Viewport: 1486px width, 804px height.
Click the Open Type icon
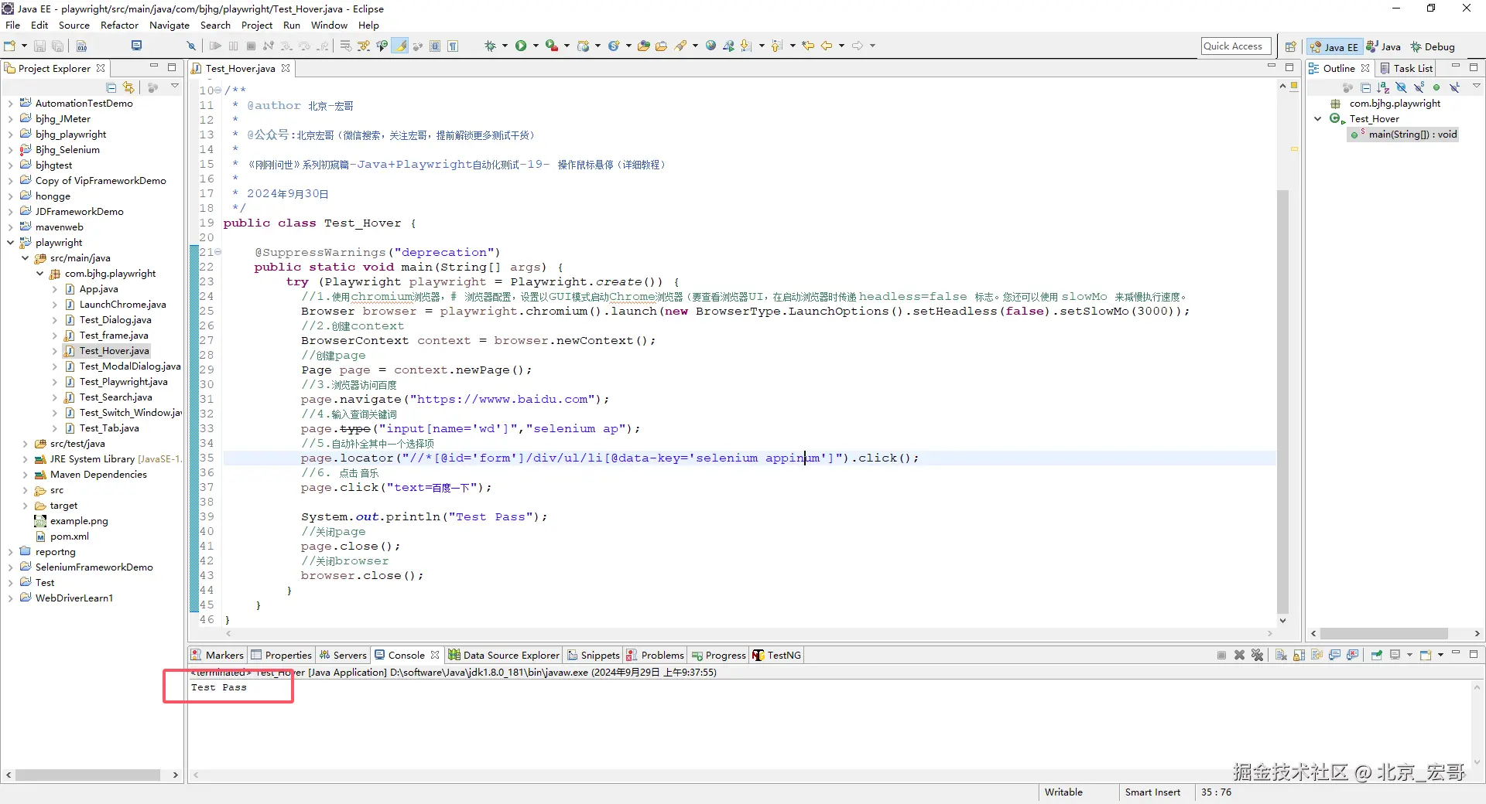(643, 46)
